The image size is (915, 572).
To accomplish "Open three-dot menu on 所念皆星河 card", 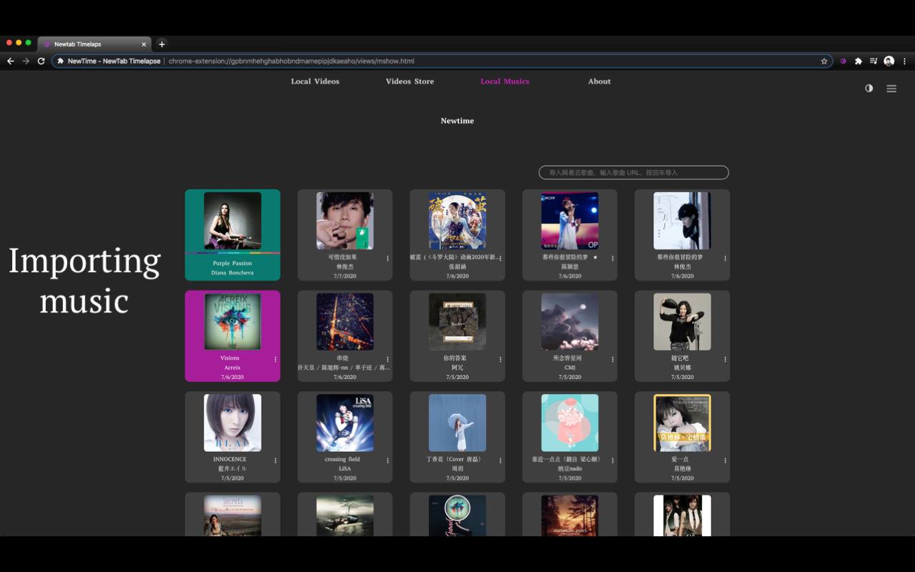I will (613, 359).
